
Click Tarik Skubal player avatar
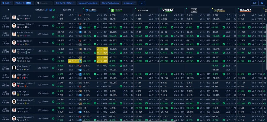(14, 17)
